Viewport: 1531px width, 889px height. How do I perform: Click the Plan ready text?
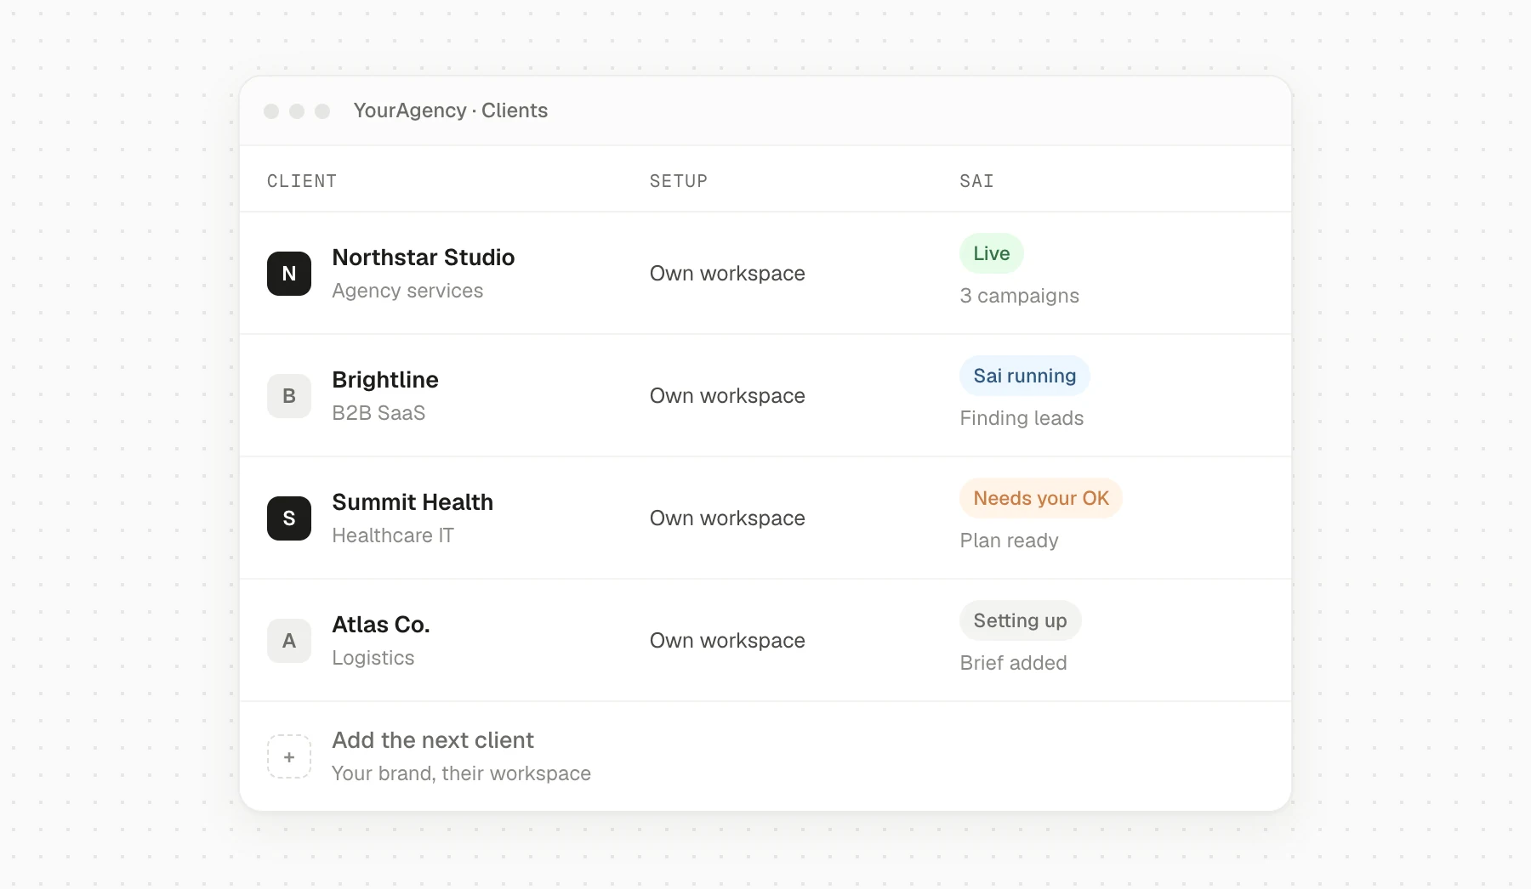tap(1009, 541)
